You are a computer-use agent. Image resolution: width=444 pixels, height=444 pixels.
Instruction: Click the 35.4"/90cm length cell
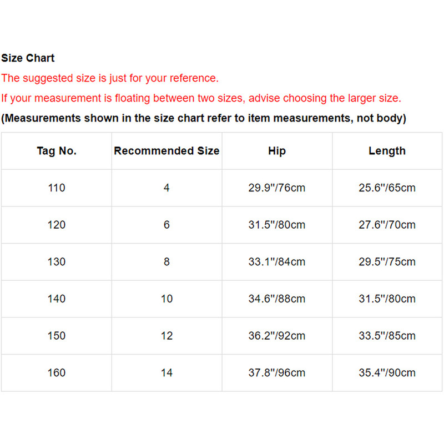[387, 373]
